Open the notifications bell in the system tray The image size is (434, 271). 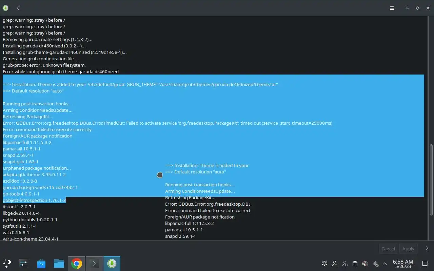[324, 264]
